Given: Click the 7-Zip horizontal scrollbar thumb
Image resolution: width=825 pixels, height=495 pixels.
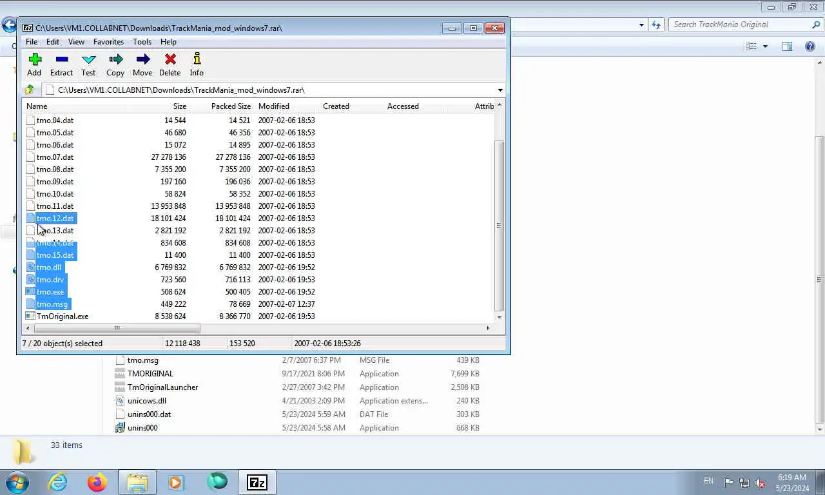Looking at the screenshot, I should pos(117,328).
